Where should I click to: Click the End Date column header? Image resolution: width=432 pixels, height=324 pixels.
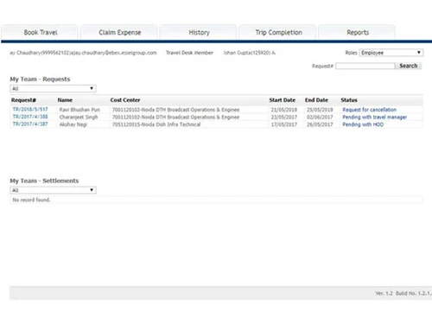[x=316, y=100]
